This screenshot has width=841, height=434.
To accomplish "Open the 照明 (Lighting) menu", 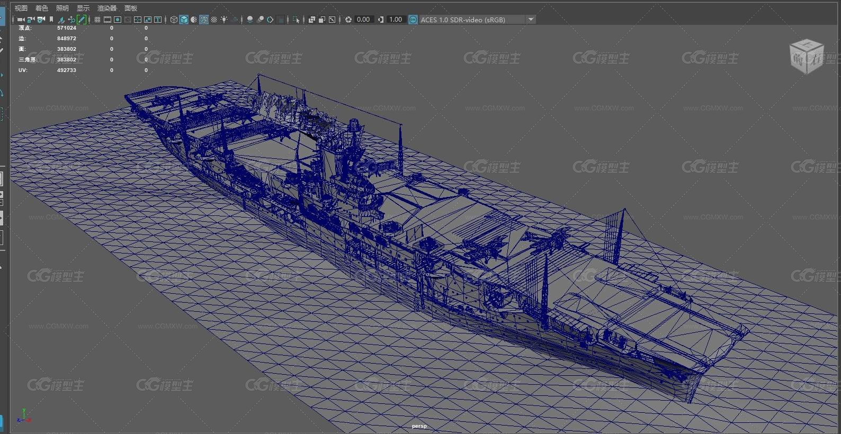I will tap(62, 8).
